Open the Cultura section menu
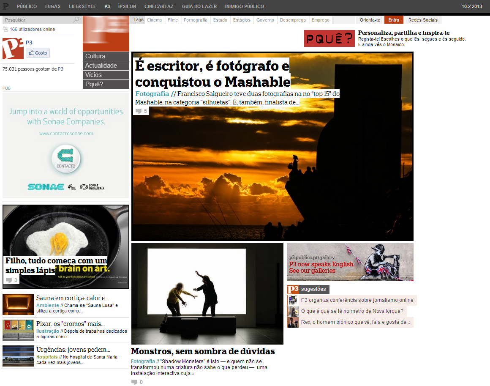Screen dimensions: 490x386 click(106, 56)
